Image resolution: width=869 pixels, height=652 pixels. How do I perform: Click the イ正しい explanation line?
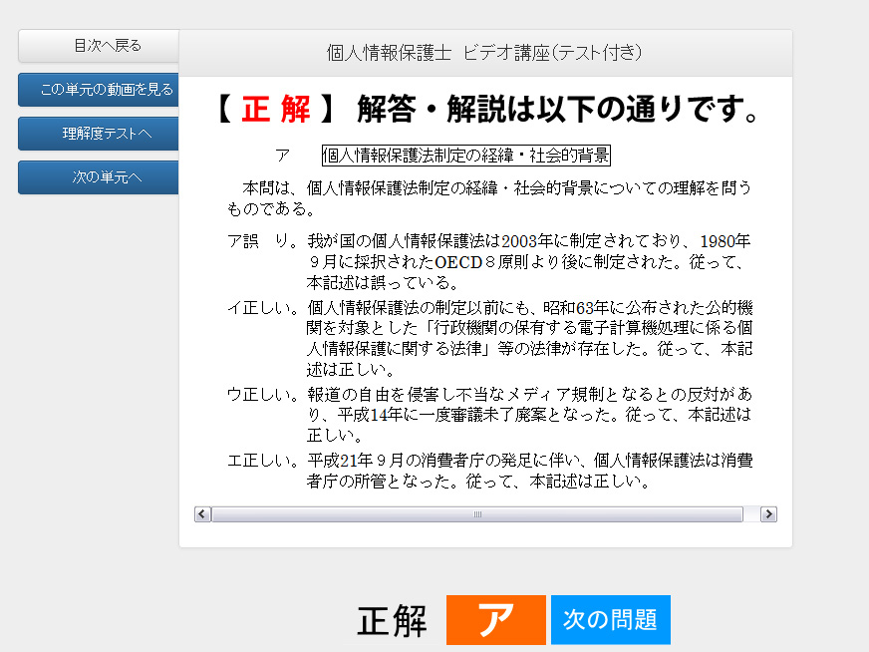pos(489,338)
